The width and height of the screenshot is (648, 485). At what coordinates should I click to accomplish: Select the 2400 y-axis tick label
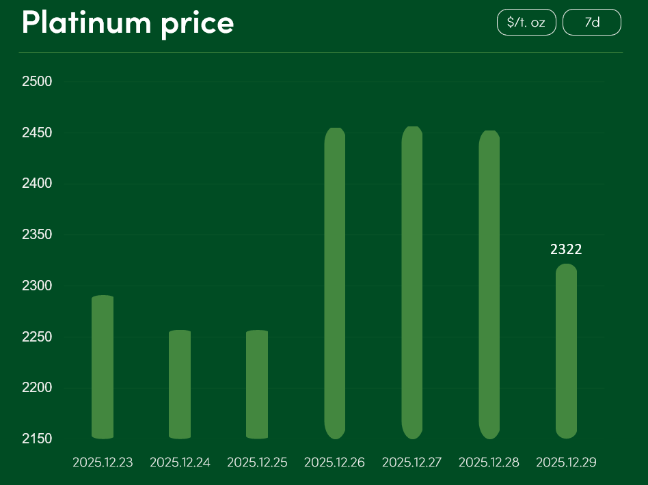pyautogui.click(x=38, y=184)
